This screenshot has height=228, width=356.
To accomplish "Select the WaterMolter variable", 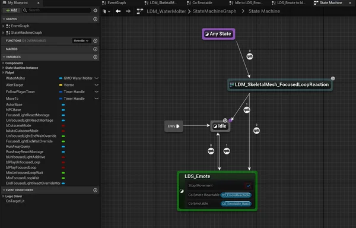I will pyautogui.click(x=15, y=78).
